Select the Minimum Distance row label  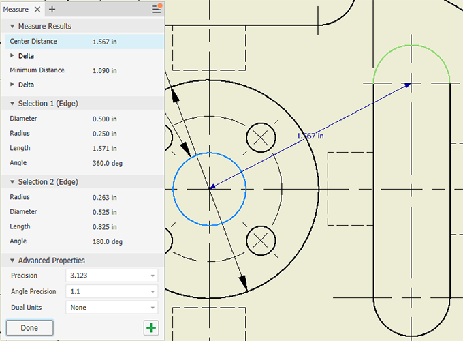(x=37, y=70)
